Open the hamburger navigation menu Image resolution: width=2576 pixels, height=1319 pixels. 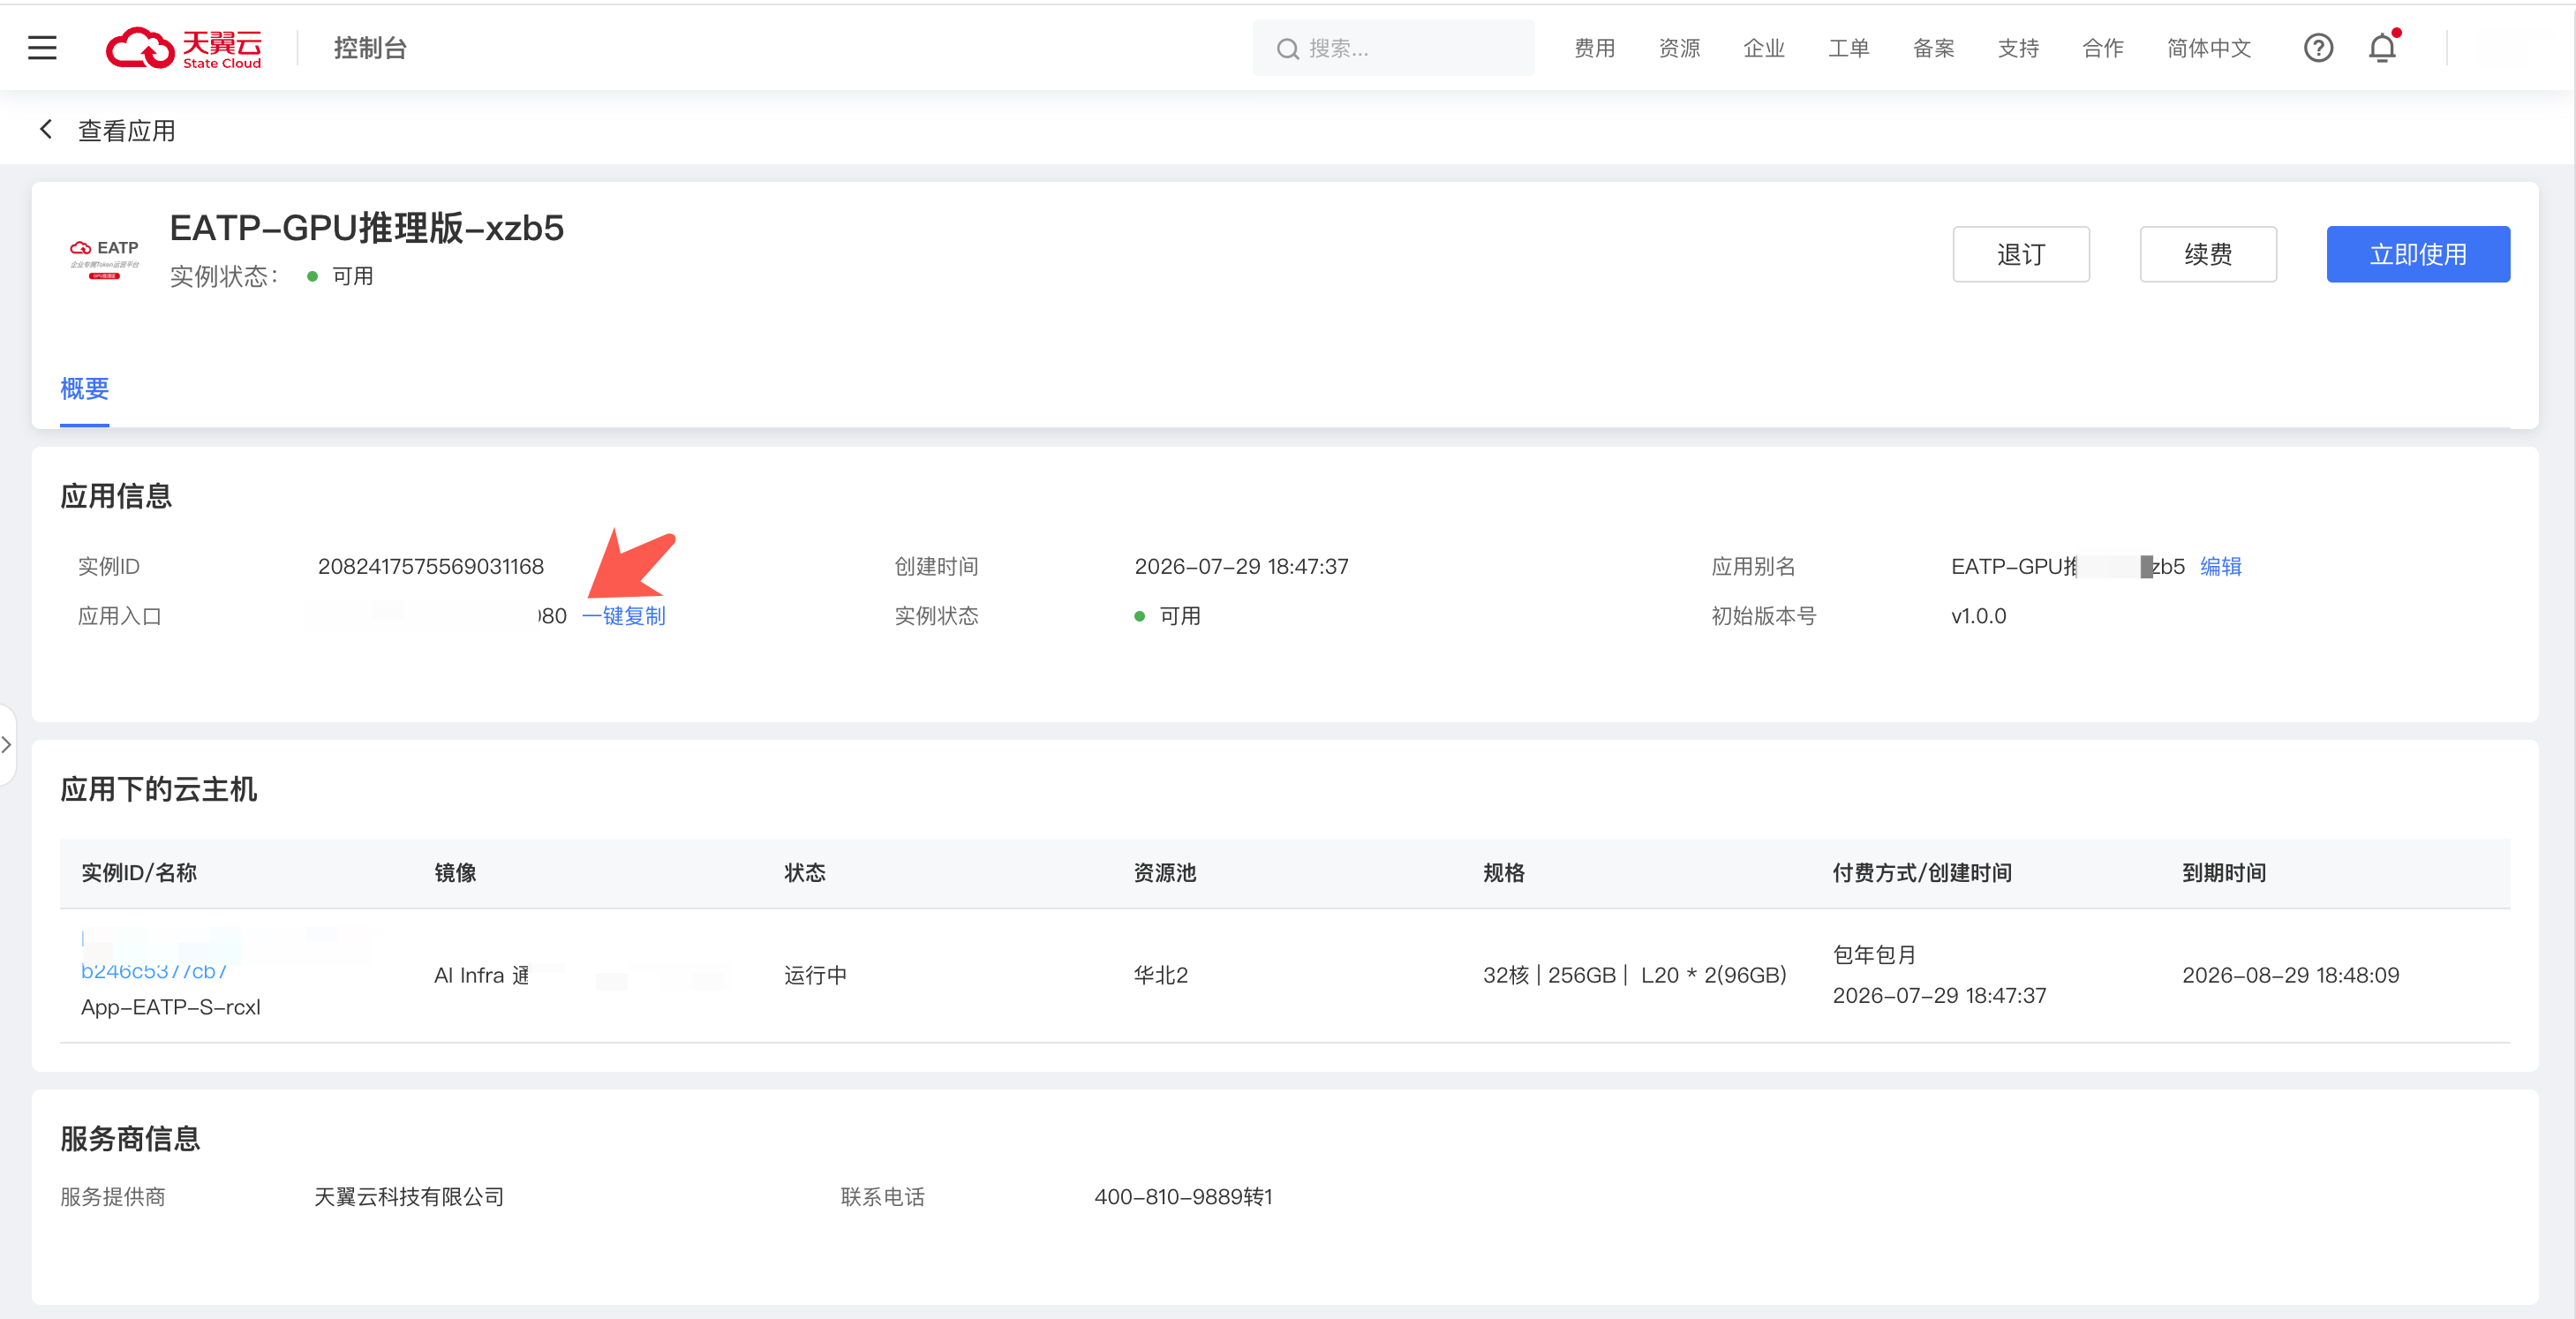[x=42, y=48]
